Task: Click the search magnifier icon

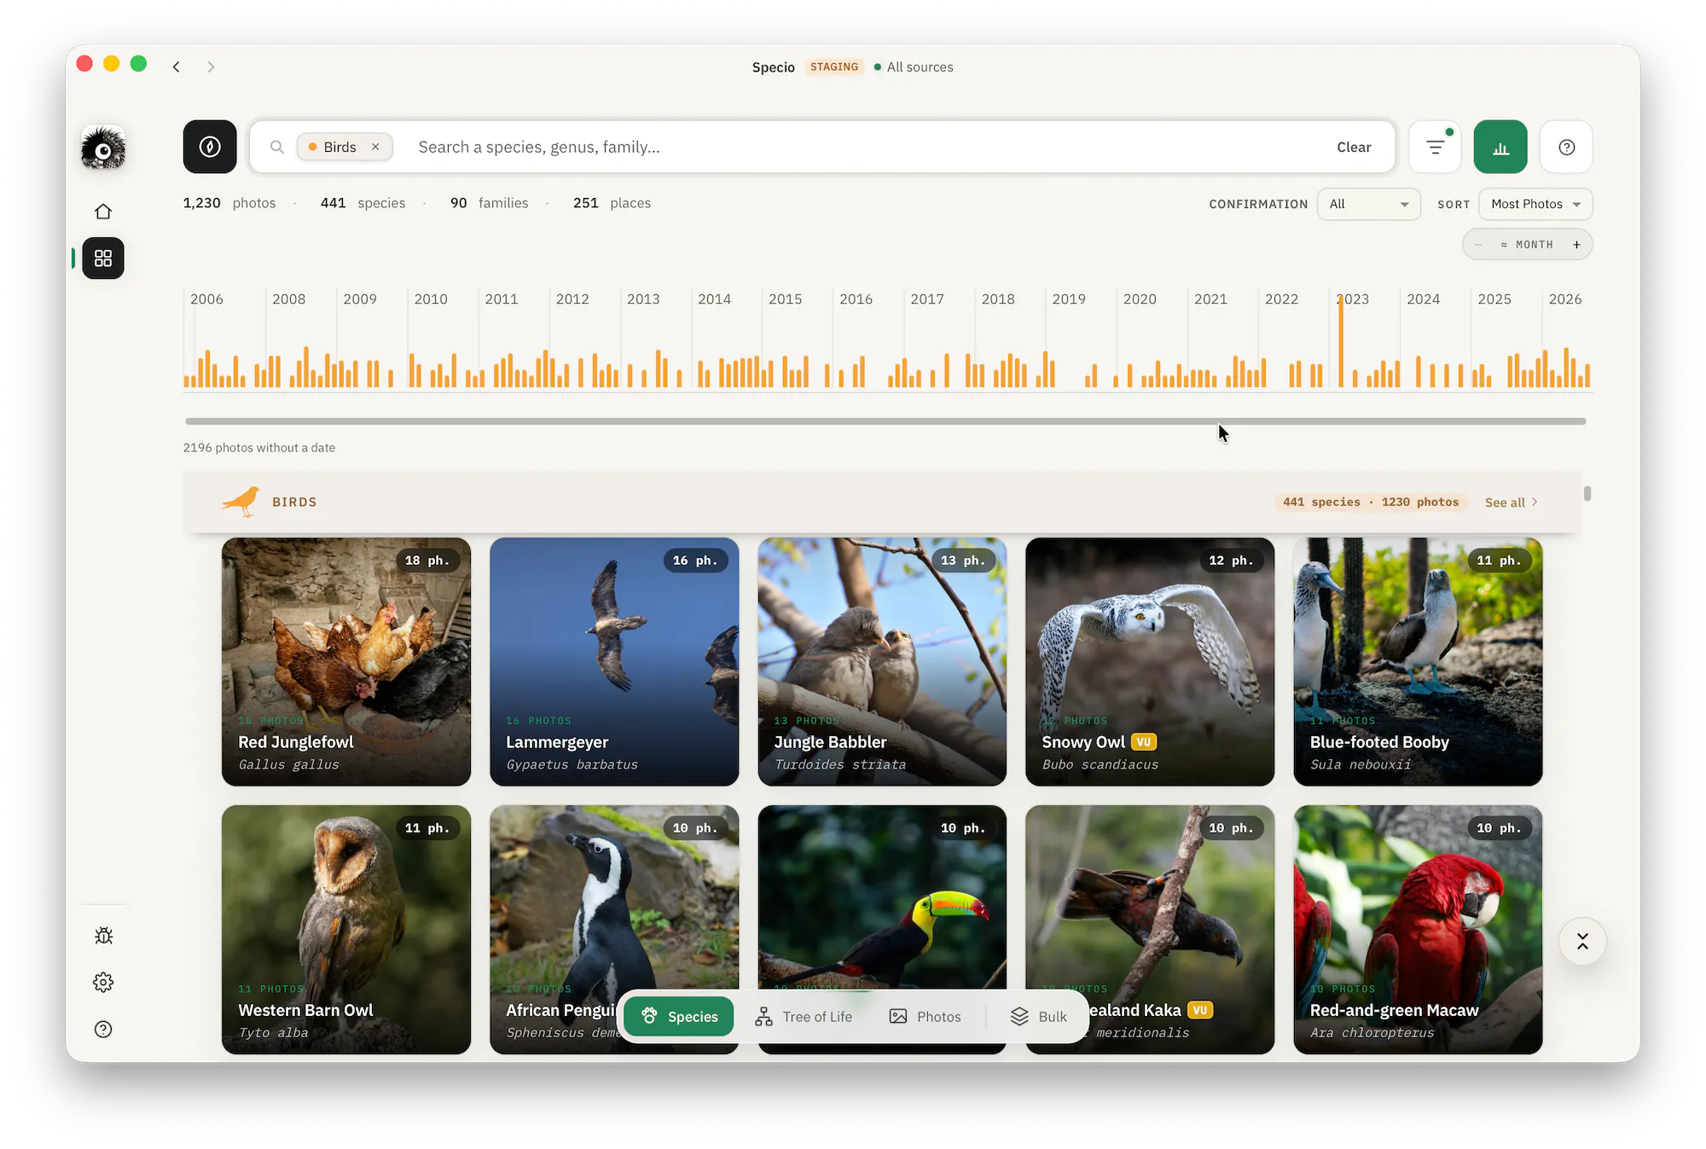Action: [277, 147]
